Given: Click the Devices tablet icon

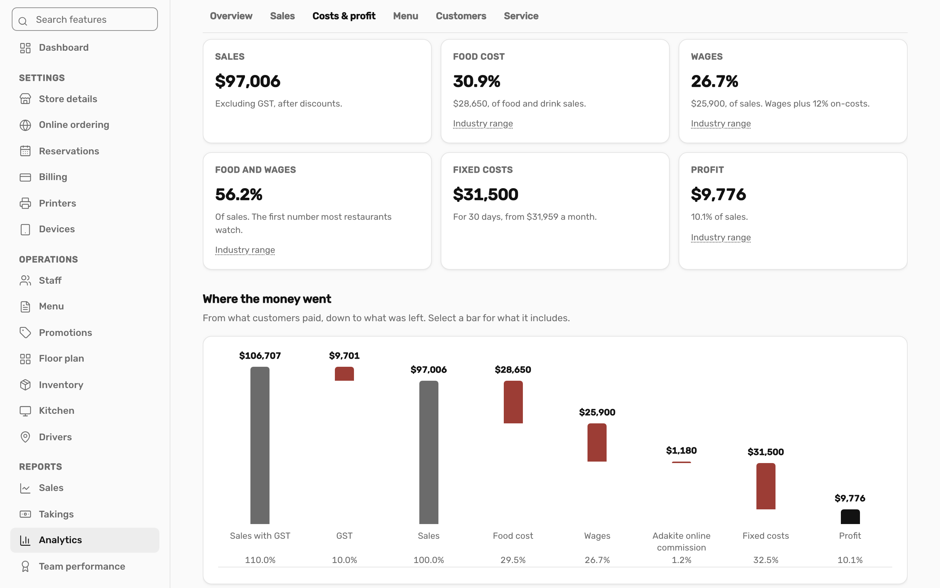Looking at the screenshot, I should click(25, 229).
